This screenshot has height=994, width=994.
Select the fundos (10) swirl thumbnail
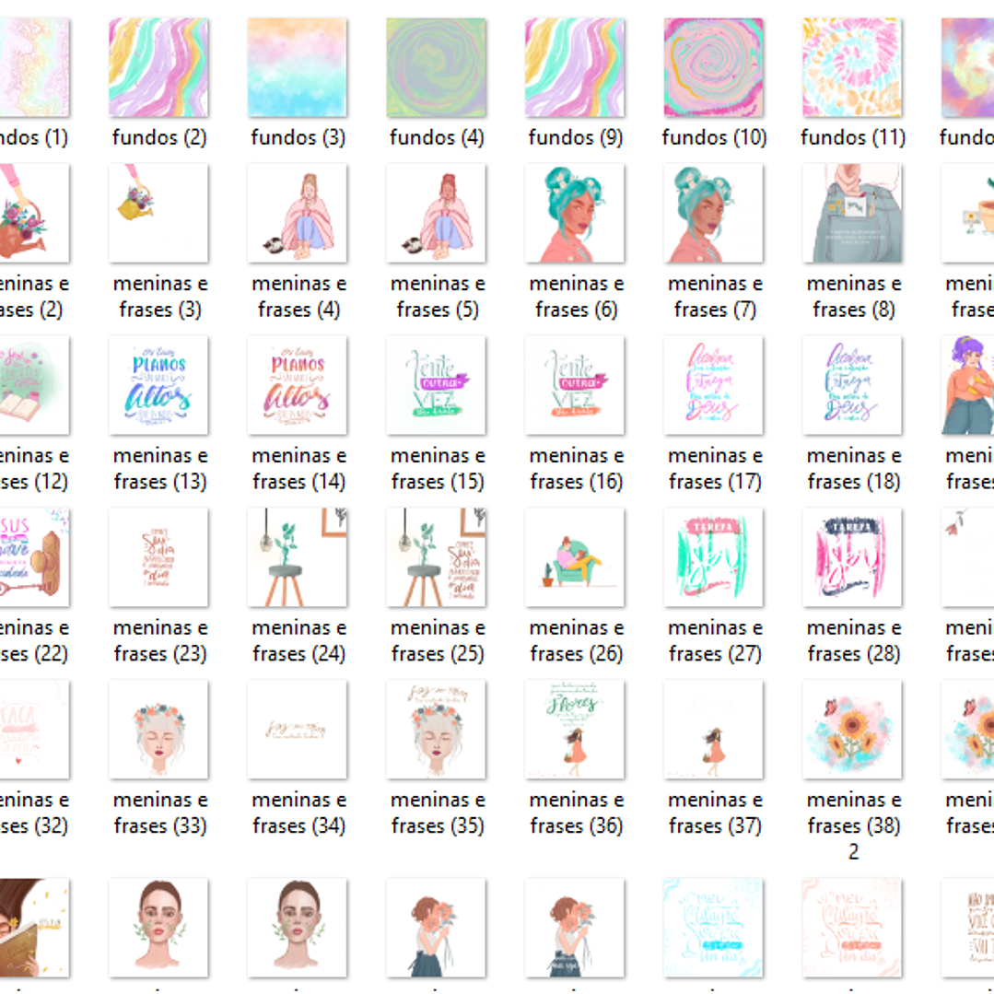coord(714,67)
